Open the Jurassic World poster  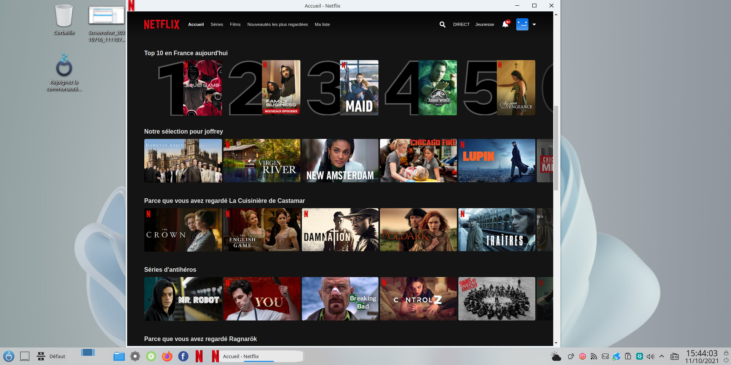pos(437,88)
